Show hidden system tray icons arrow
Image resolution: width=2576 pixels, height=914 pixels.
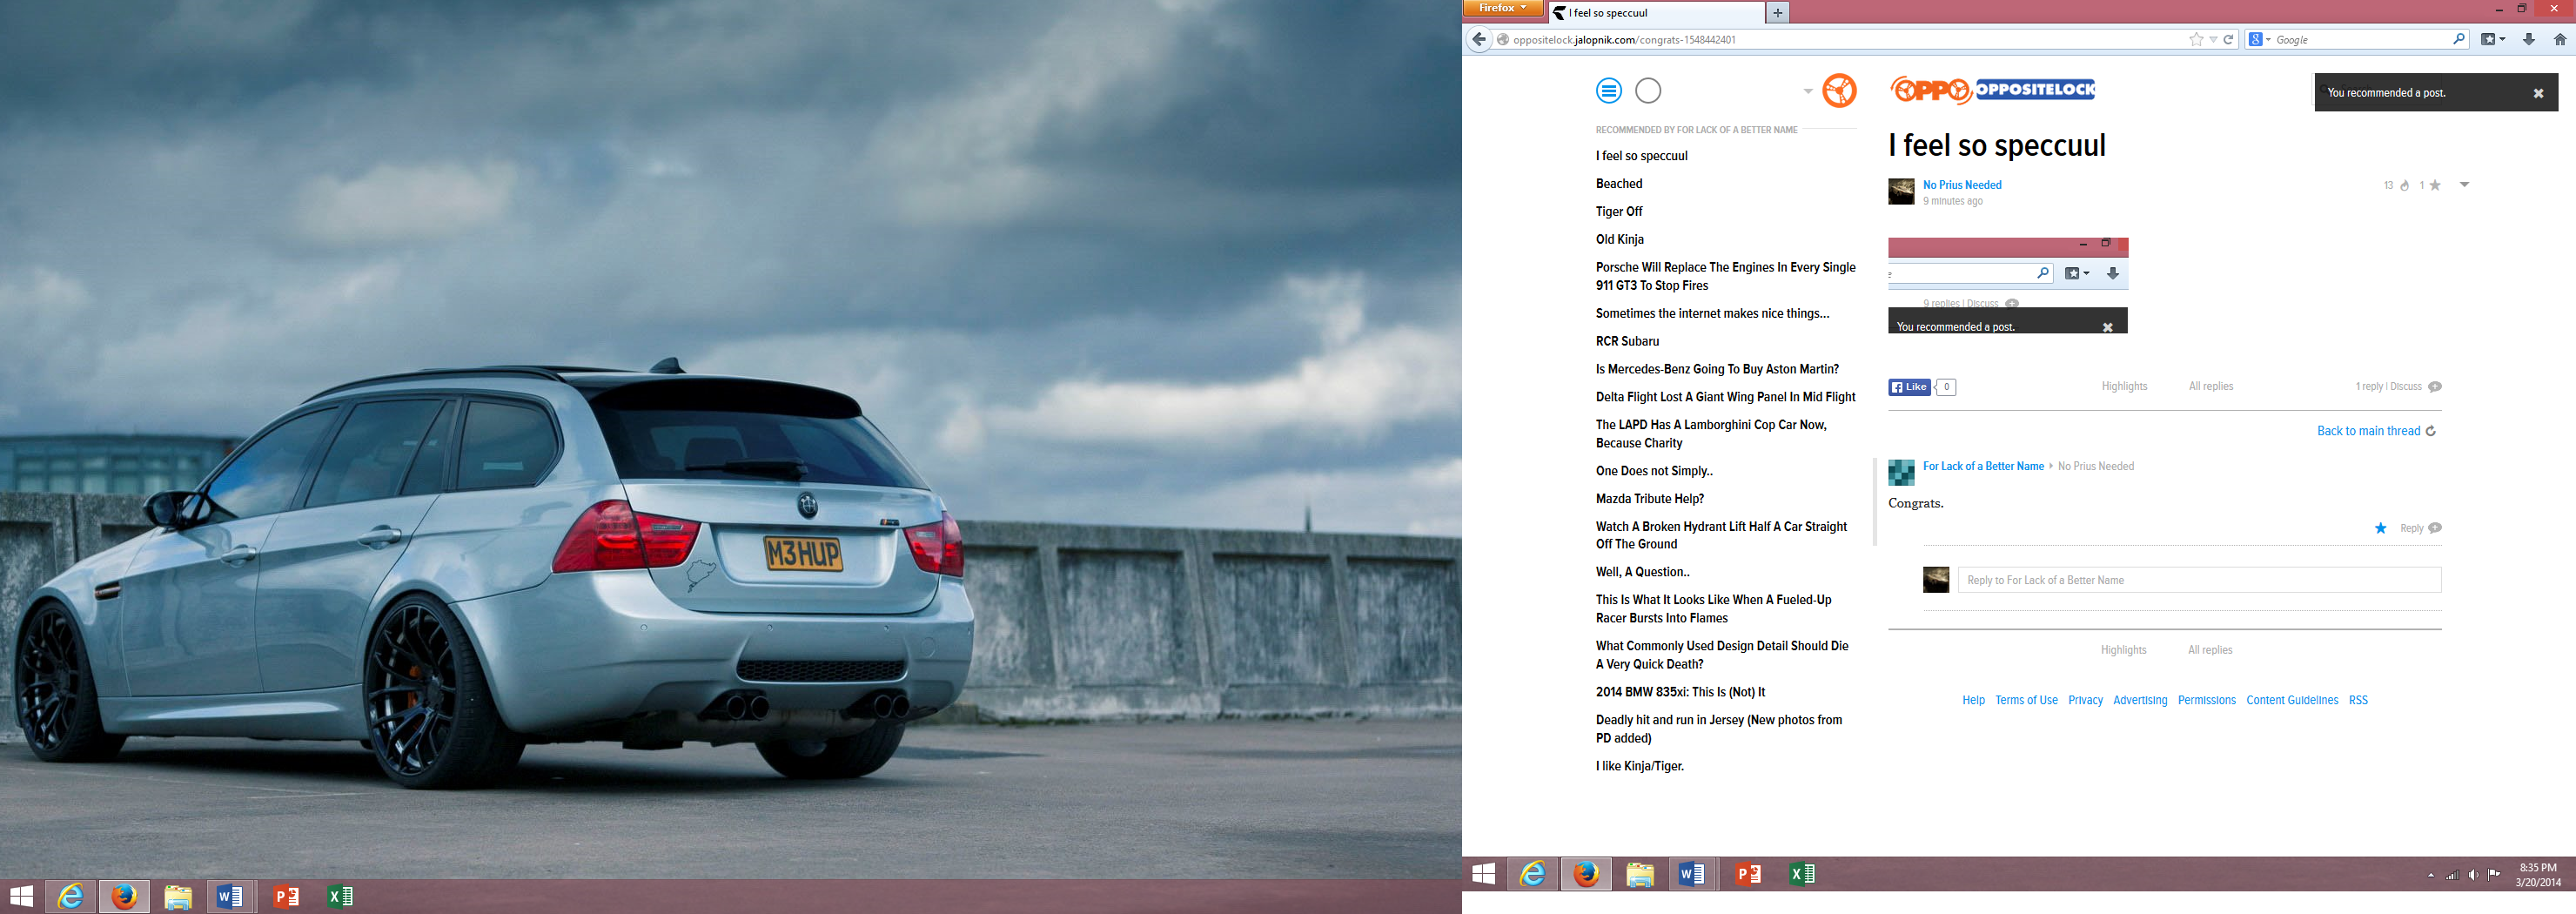[2431, 875]
